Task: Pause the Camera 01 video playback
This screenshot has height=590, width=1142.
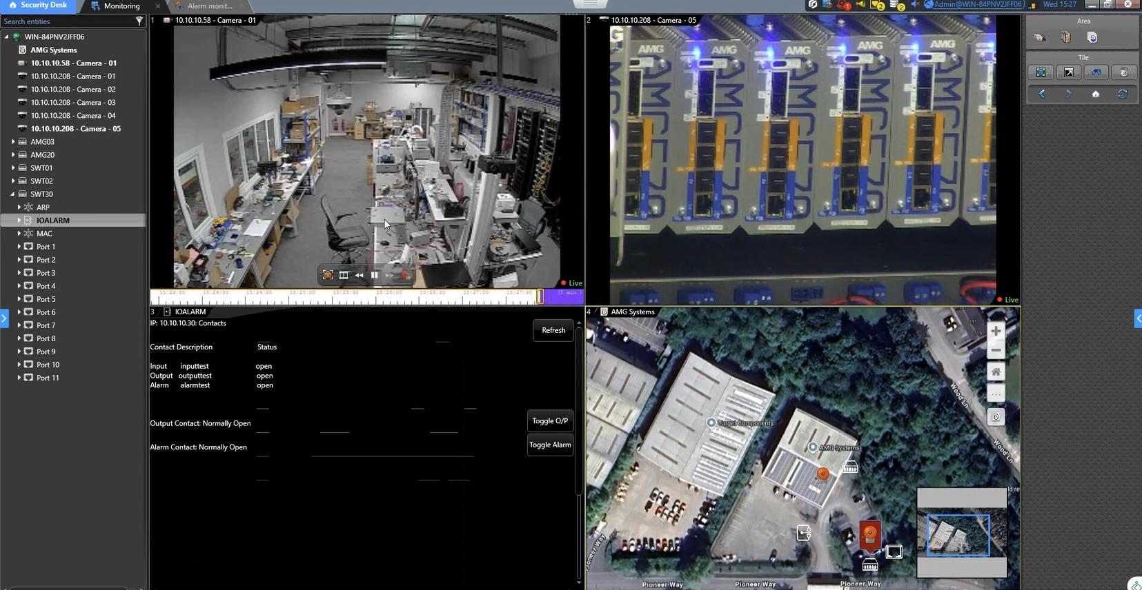Action: pos(374,275)
